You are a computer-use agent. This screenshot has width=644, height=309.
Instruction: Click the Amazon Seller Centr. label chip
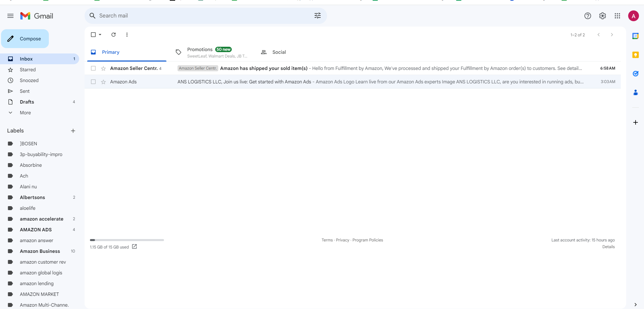pyautogui.click(x=198, y=68)
